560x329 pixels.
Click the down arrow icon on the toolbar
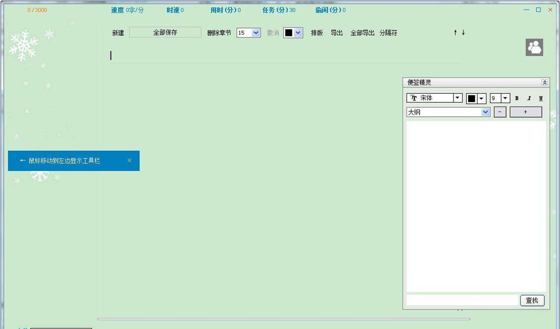[464, 32]
